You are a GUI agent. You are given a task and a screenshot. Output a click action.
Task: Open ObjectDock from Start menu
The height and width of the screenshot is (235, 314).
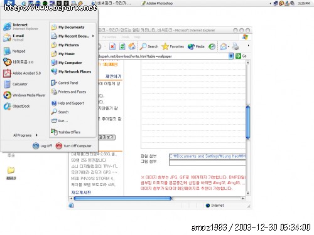[x=16, y=106]
